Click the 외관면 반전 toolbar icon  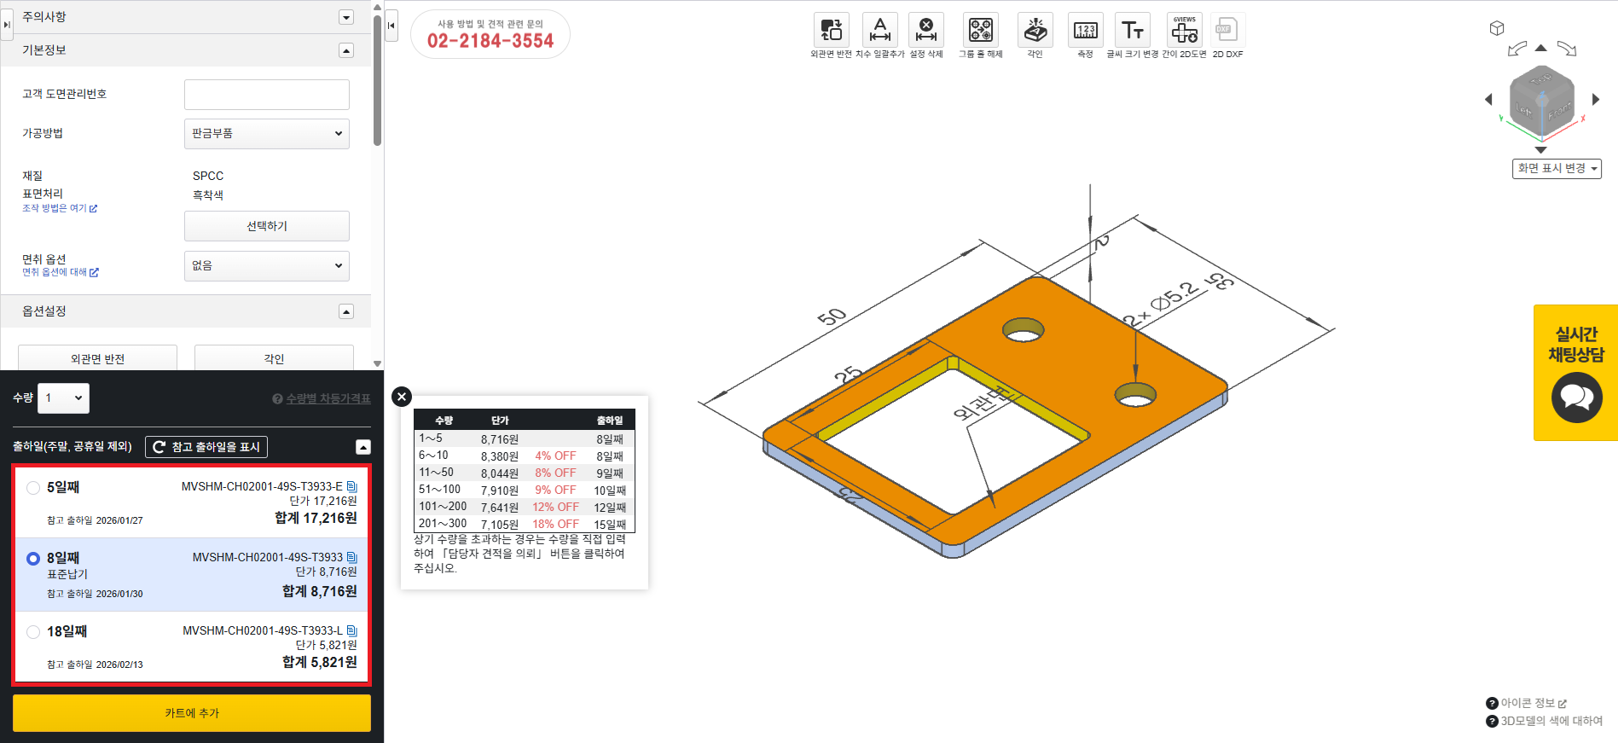tap(831, 31)
